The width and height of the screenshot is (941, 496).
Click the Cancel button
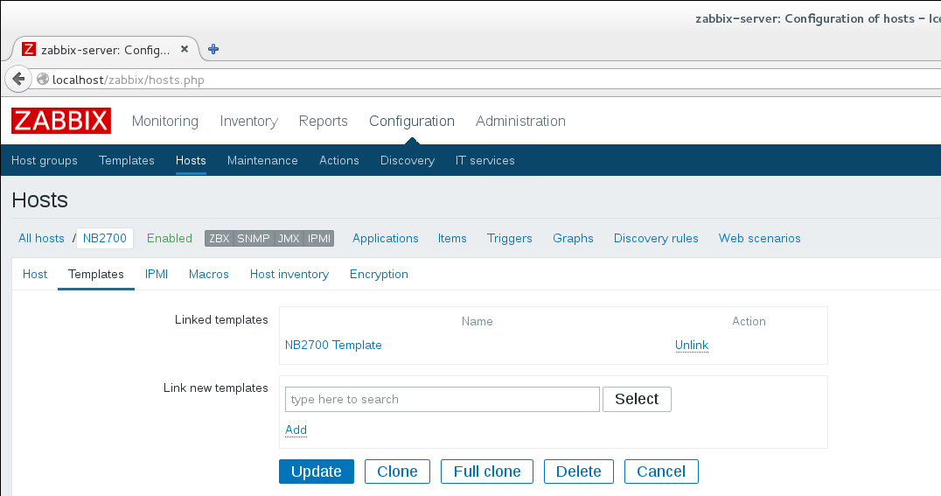[661, 472]
